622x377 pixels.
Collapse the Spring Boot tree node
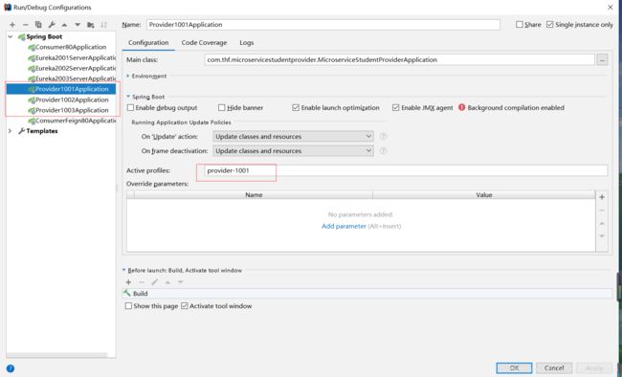pos(11,36)
